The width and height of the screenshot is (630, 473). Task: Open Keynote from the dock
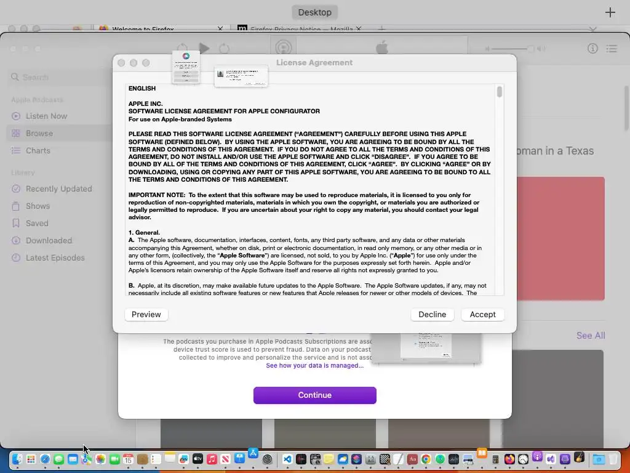tap(239, 458)
